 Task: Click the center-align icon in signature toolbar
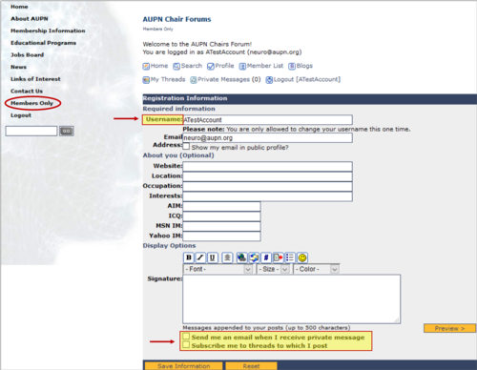click(x=227, y=257)
